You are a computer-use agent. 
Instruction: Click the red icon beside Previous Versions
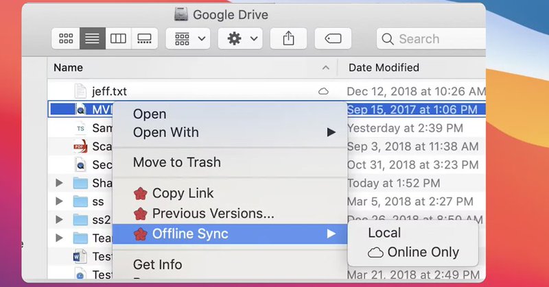click(141, 214)
